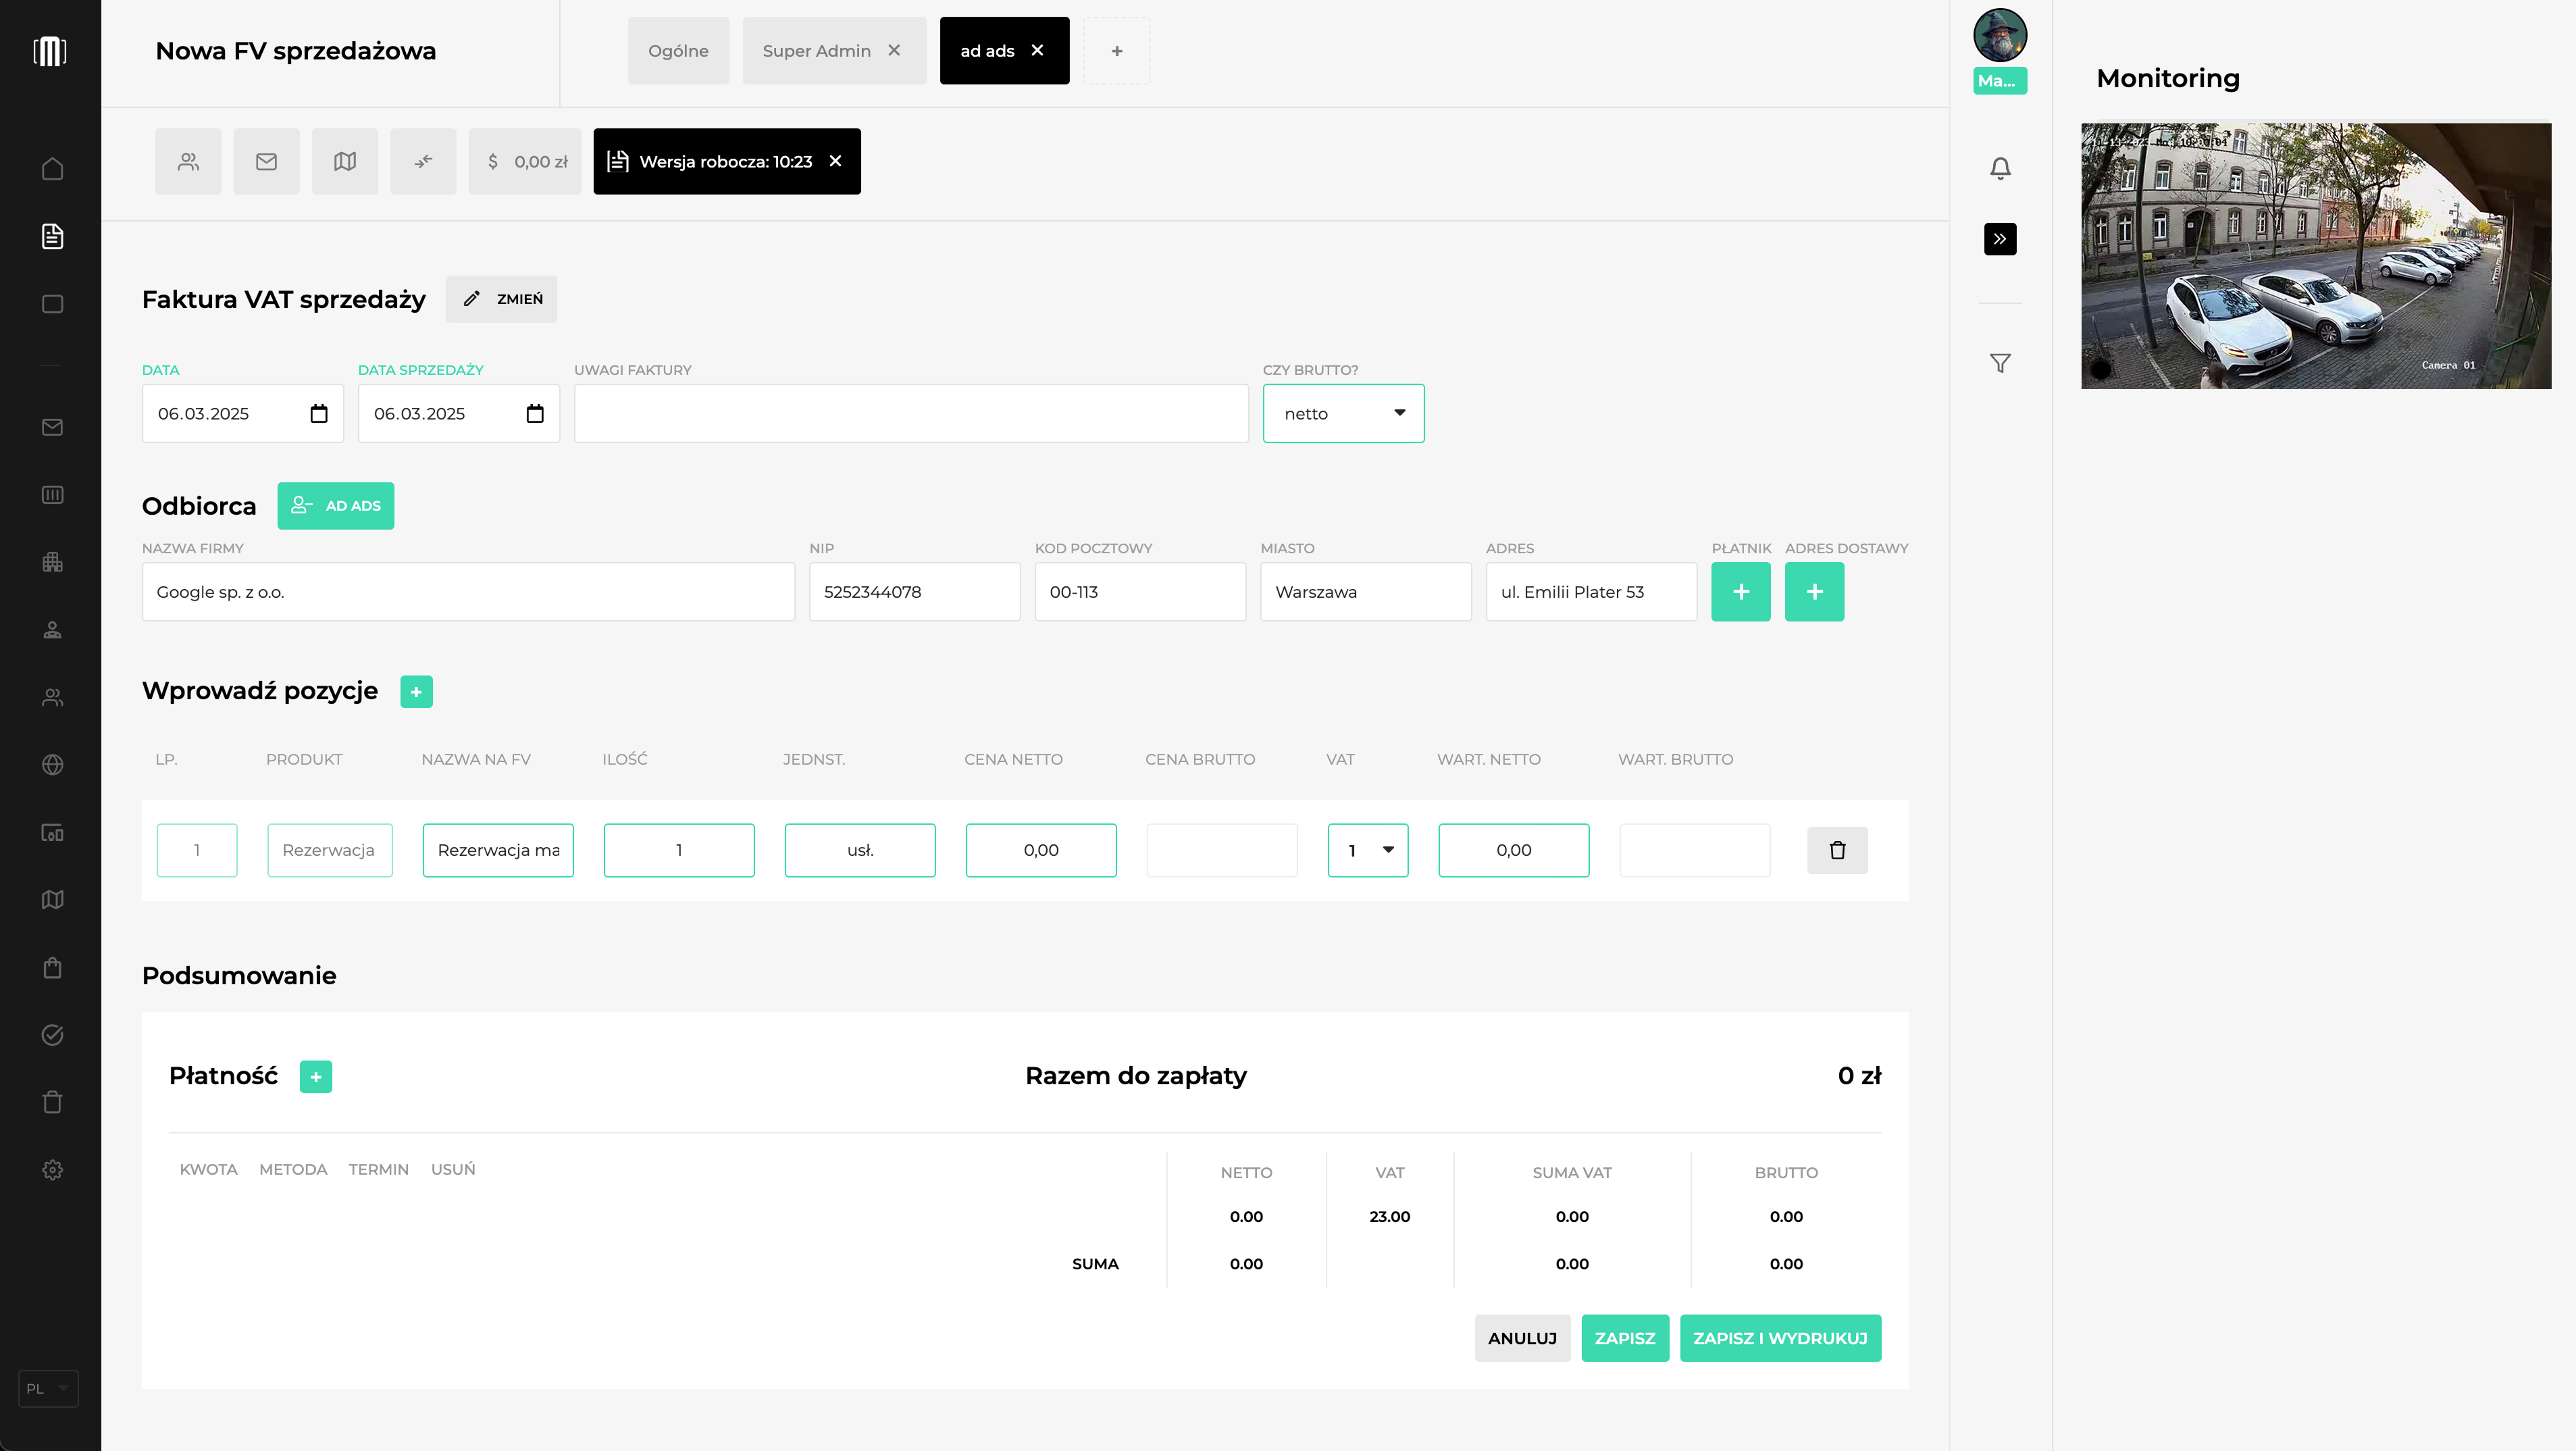
Task: Open the Camera 01 monitoring thumbnail
Action: (x=2316, y=256)
